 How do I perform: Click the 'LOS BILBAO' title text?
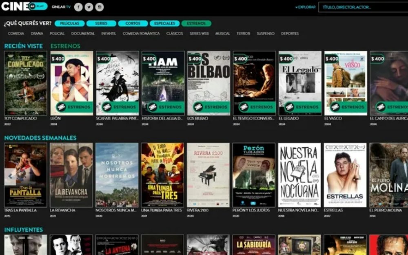coord(198,118)
